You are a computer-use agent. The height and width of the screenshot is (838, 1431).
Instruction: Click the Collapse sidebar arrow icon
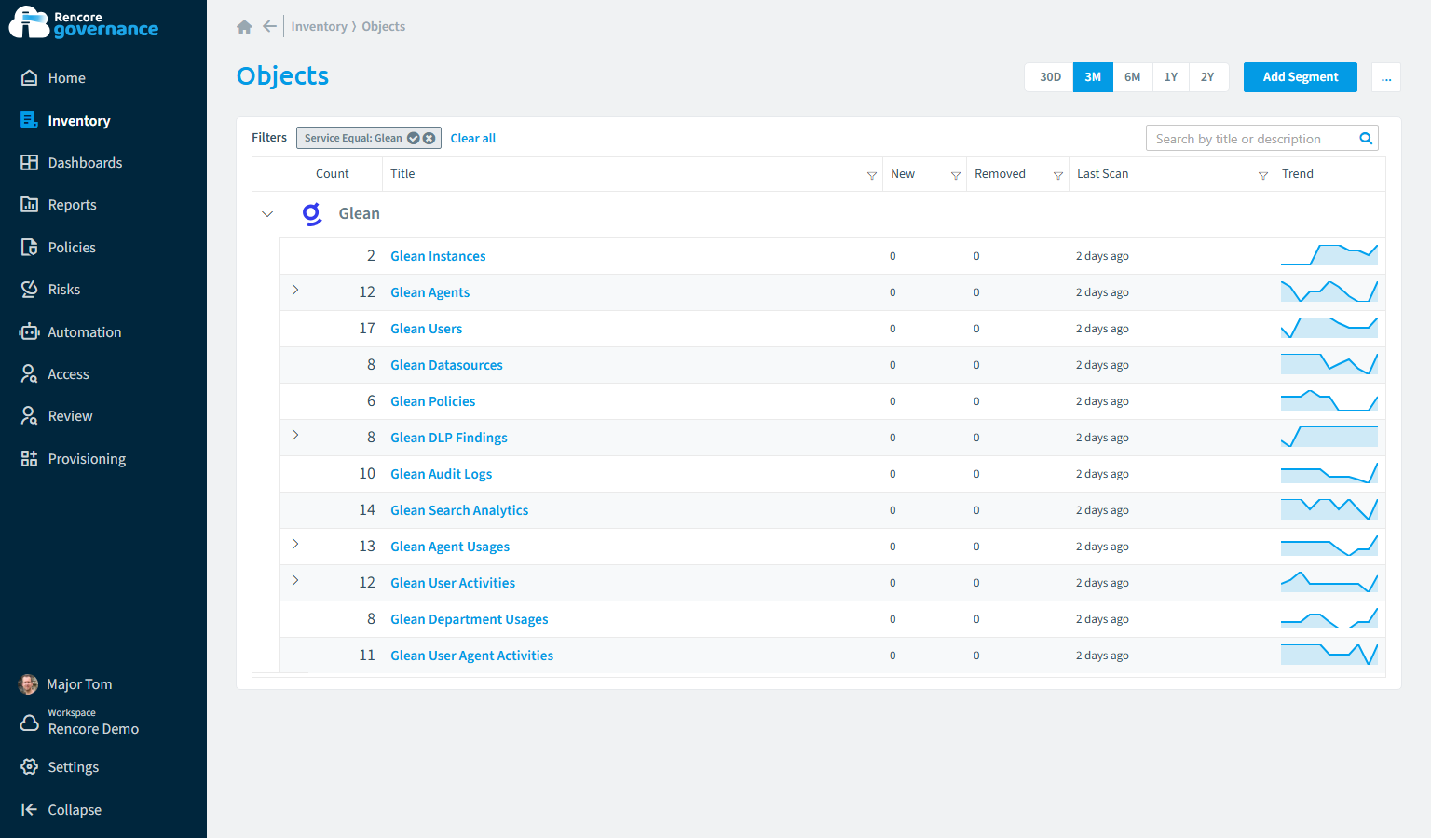pyautogui.click(x=30, y=809)
